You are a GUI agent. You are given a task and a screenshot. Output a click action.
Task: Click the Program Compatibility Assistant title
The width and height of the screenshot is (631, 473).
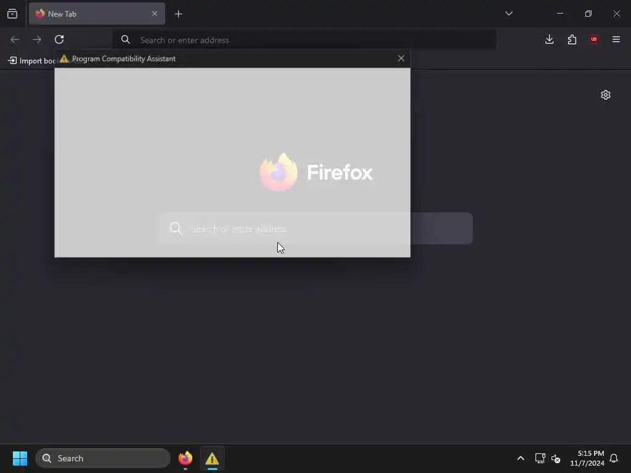[x=123, y=59]
